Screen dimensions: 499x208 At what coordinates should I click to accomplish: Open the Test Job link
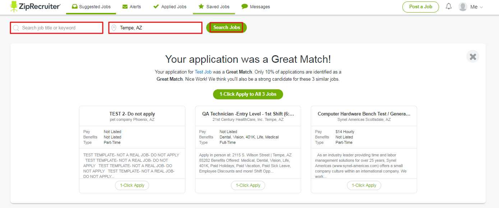pyautogui.click(x=203, y=72)
